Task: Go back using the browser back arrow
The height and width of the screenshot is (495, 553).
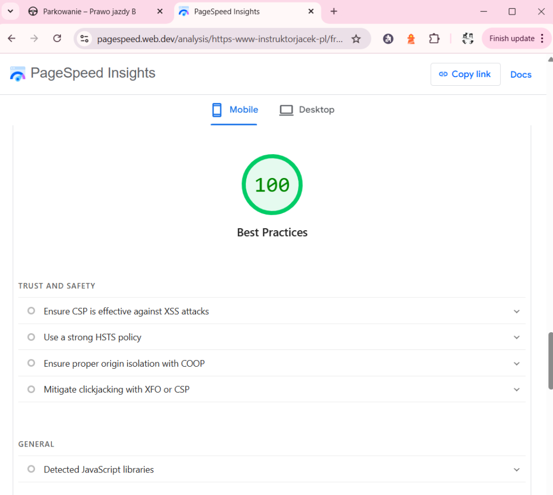Action: [12, 38]
